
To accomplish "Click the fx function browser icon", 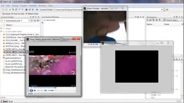I will [43, 23].
